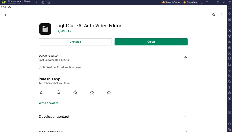
Task: Click Write a review link
Action: (x=48, y=103)
